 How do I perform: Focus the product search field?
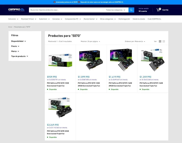66,10
